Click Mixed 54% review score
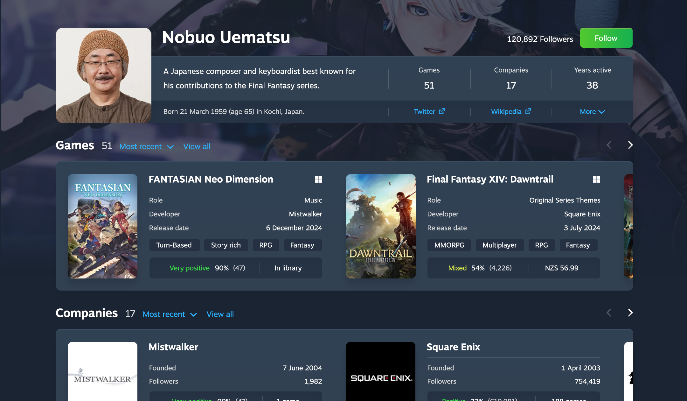The width and height of the screenshot is (687, 401). pos(480,268)
